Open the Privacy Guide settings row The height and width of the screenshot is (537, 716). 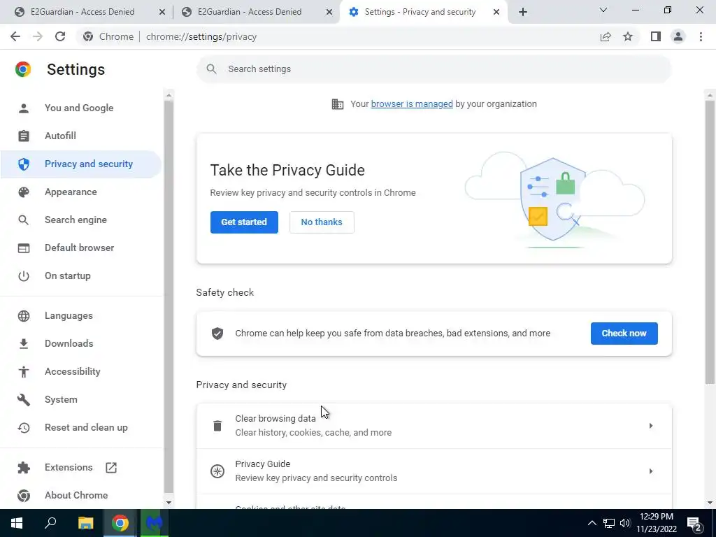tap(434, 471)
